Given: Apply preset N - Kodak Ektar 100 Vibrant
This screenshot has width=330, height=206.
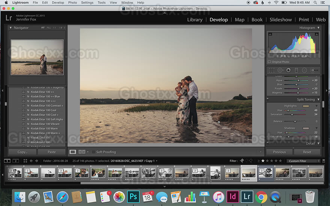Looking at the screenshot, I should coord(43,124).
